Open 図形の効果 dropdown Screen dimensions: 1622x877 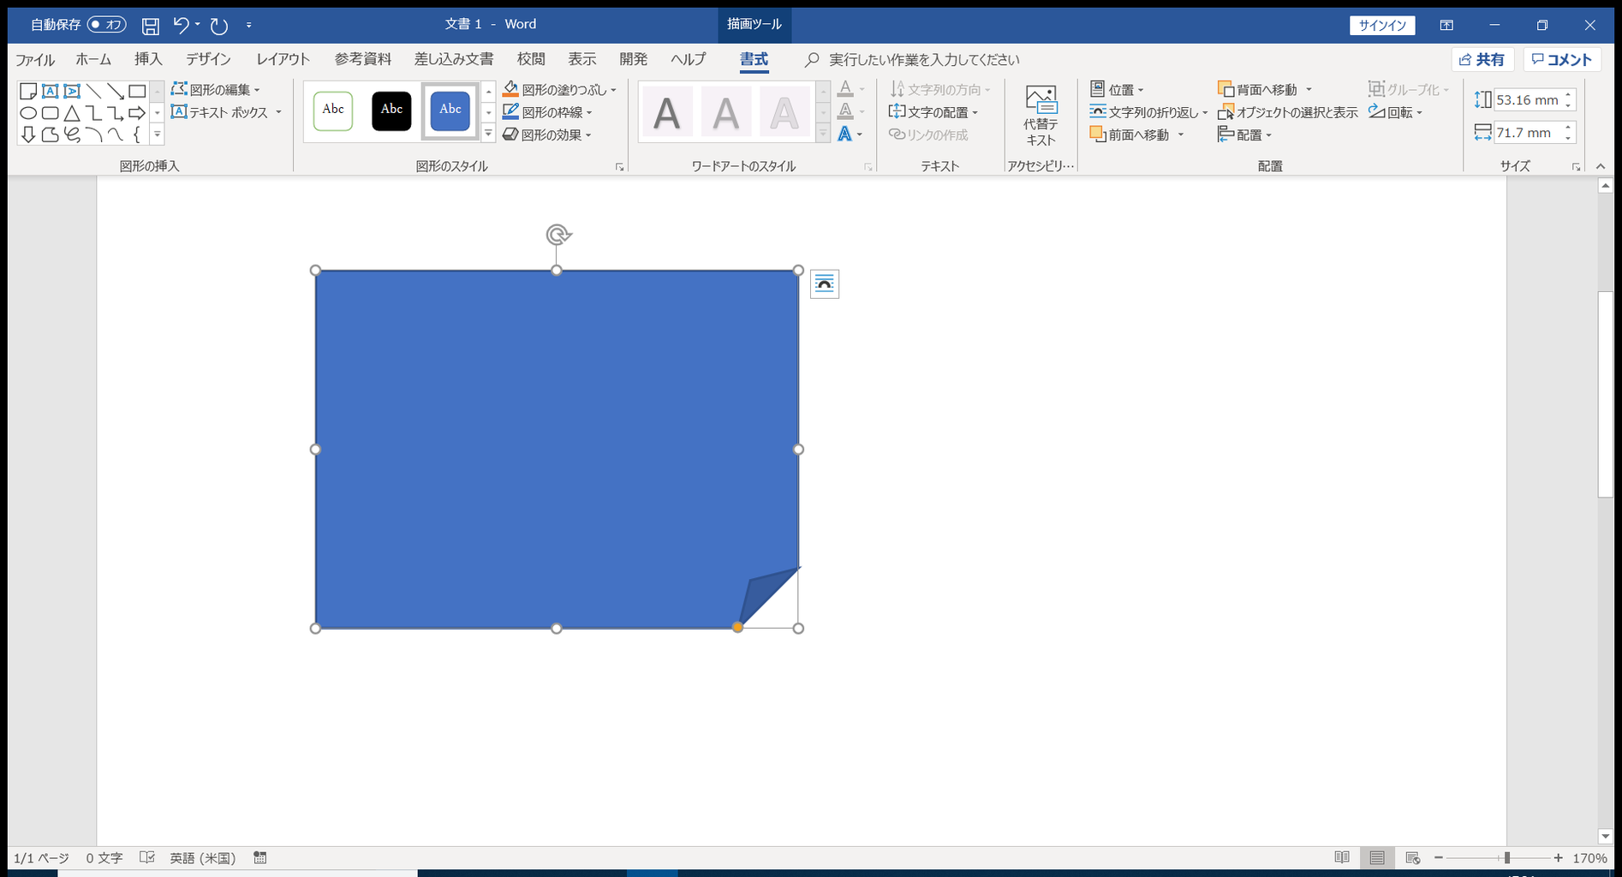[x=547, y=134]
